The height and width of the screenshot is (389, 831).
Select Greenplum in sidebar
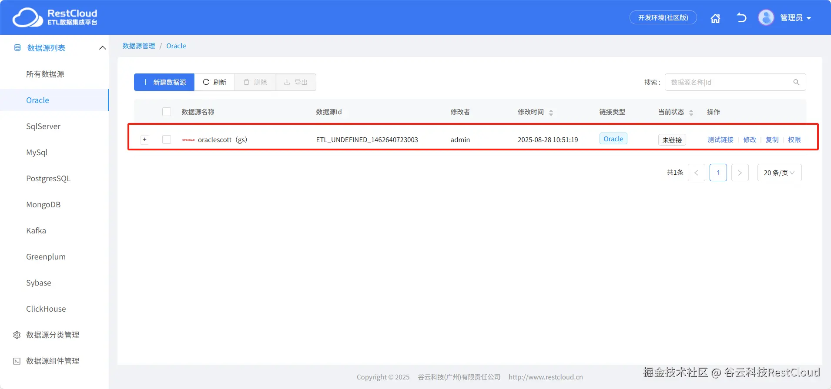click(x=46, y=257)
